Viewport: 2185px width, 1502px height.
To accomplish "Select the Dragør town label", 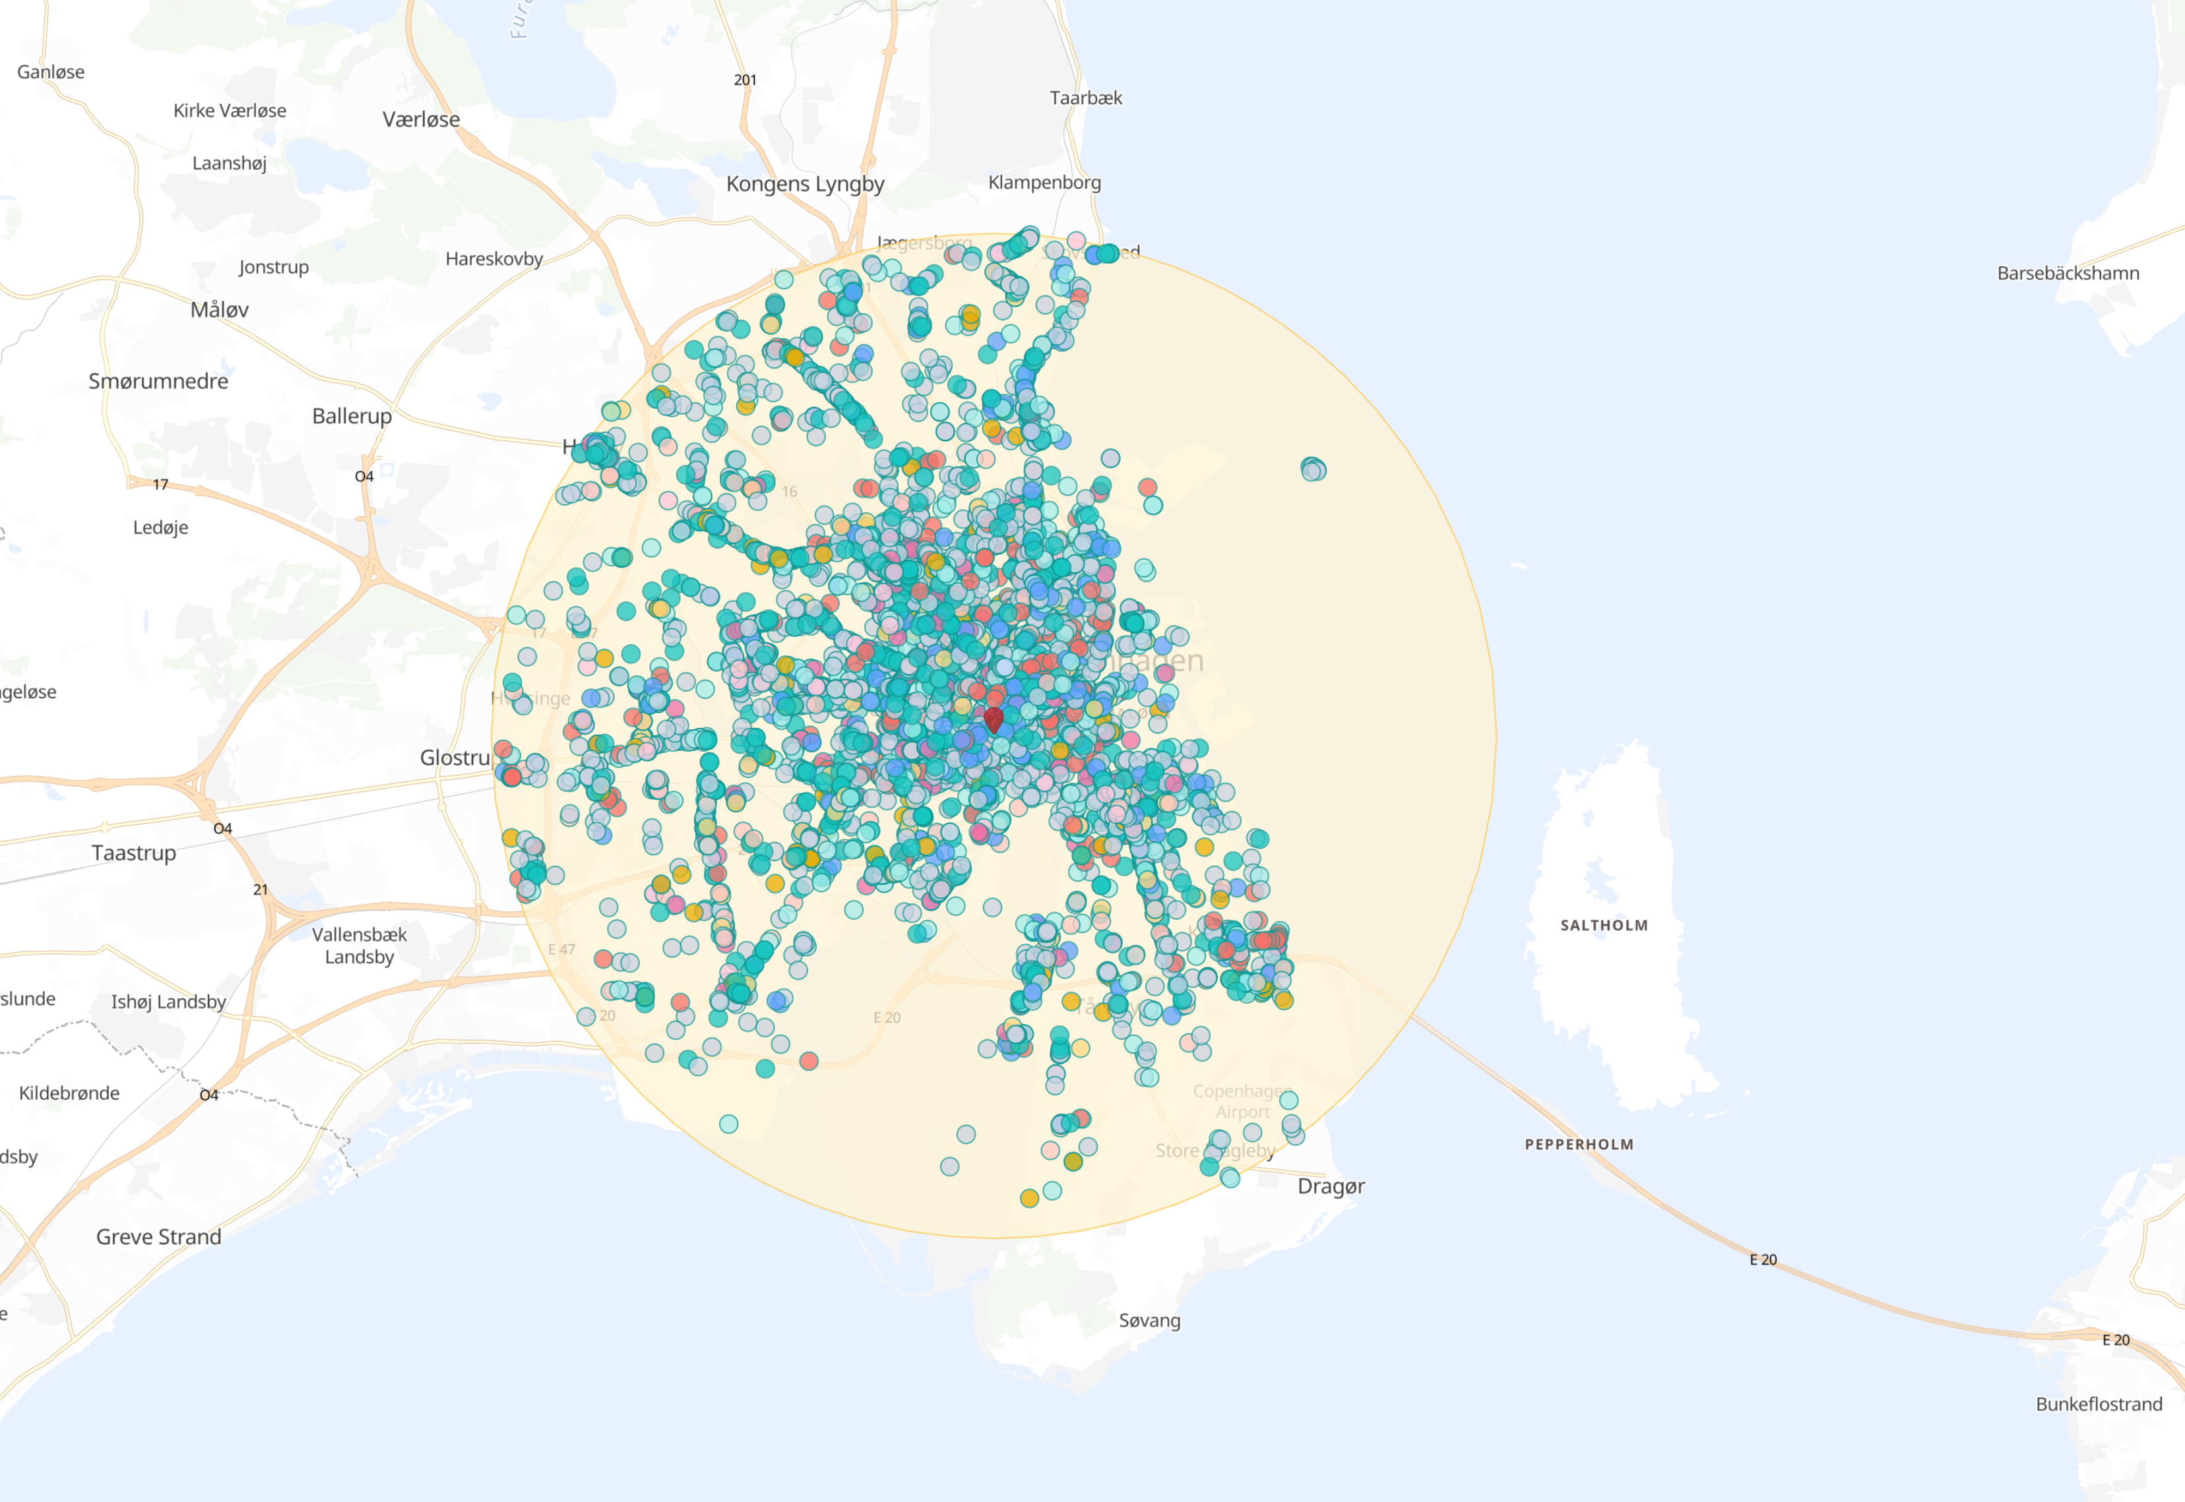I will coord(1330,1186).
